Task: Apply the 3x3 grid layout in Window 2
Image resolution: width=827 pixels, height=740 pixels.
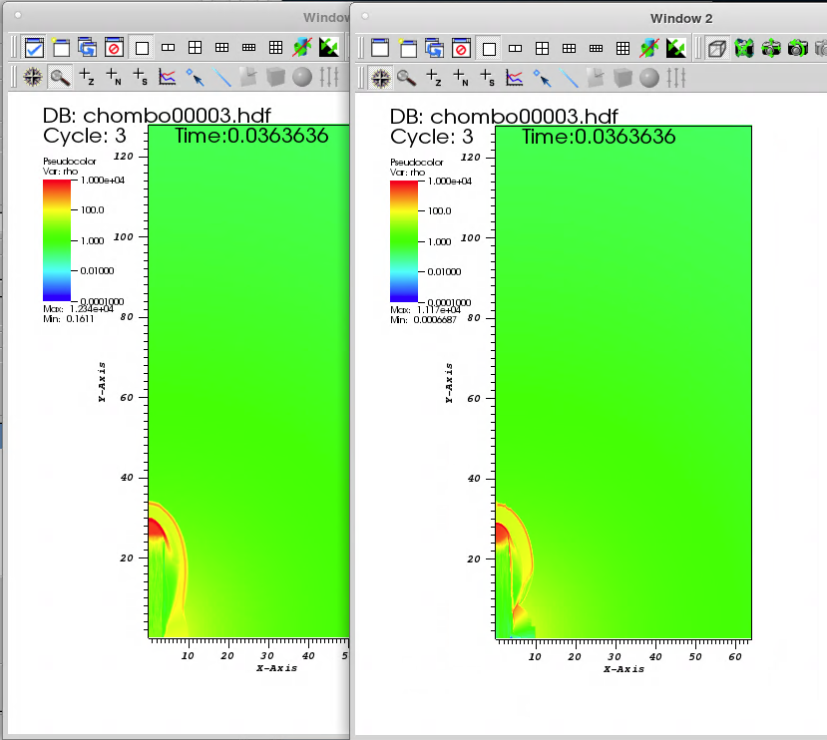Action: point(622,49)
